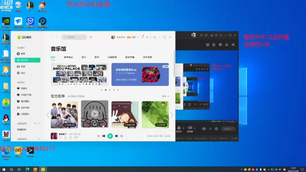This screenshot has height=172, width=306.
Task: Open settings gear in streaming window
Action: [x=216, y=129]
